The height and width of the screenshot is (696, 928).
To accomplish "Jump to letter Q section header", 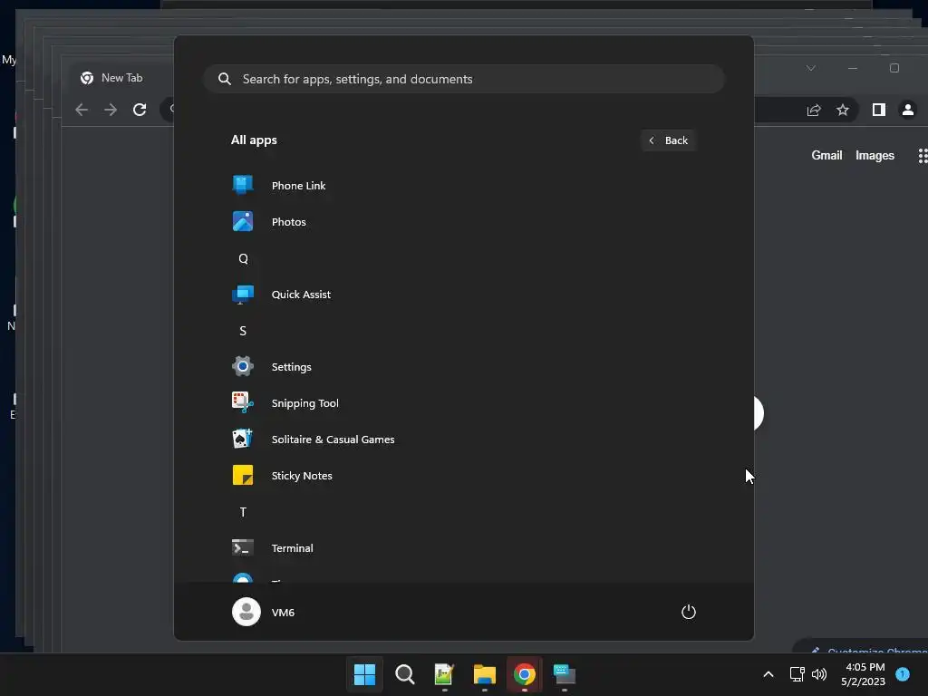I will click(243, 258).
